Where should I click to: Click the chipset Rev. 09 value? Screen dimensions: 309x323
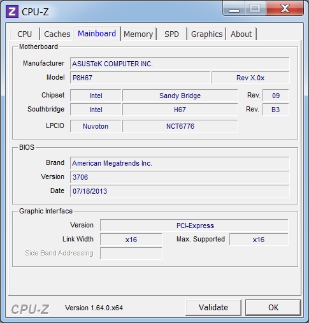tap(276, 96)
